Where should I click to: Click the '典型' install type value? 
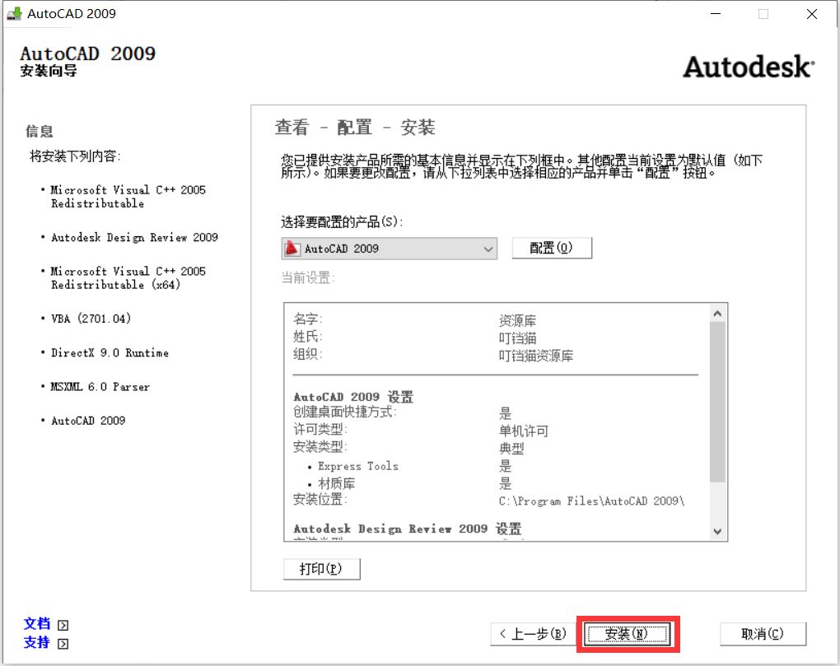coord(511,449)
